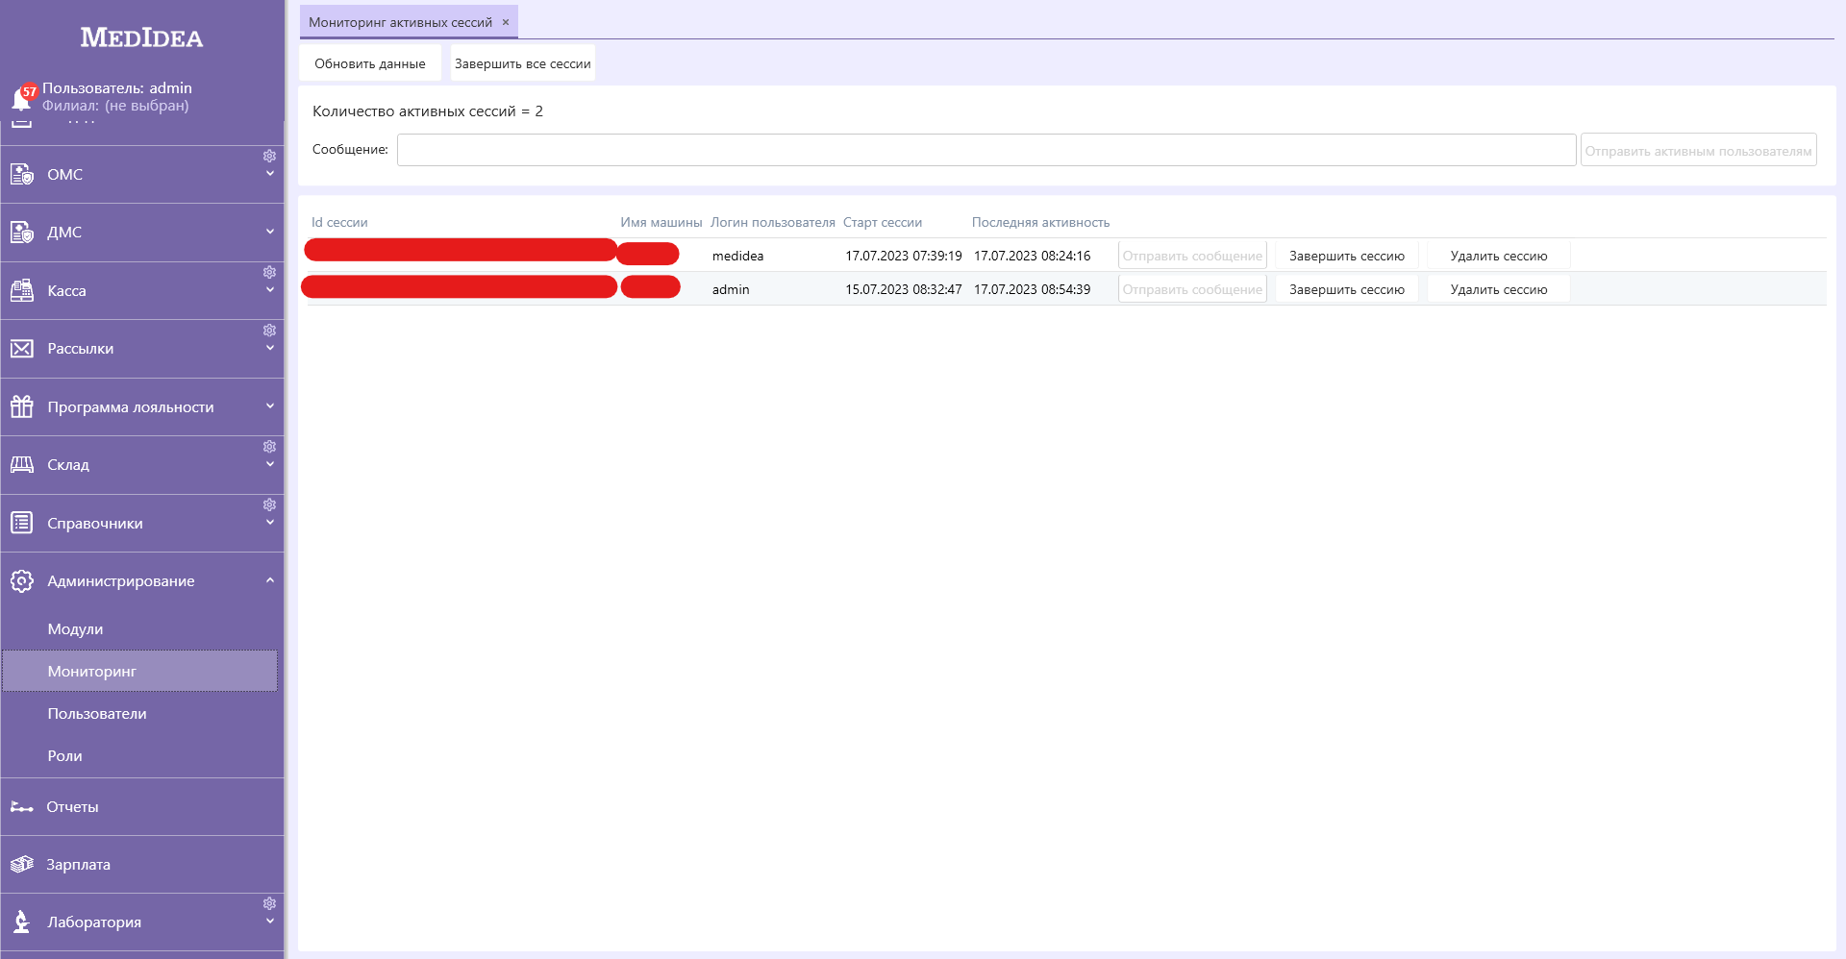Click last activity 17.07.2023 08:54:39
Viewport: 1846px width, 959px height.
click(1032, 289)
